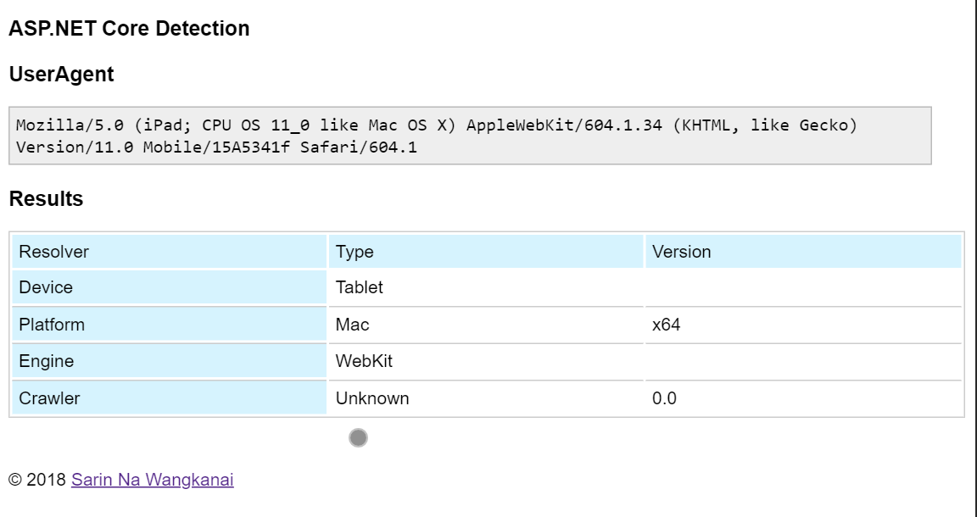Click the Mac type value

pos(350,325)
